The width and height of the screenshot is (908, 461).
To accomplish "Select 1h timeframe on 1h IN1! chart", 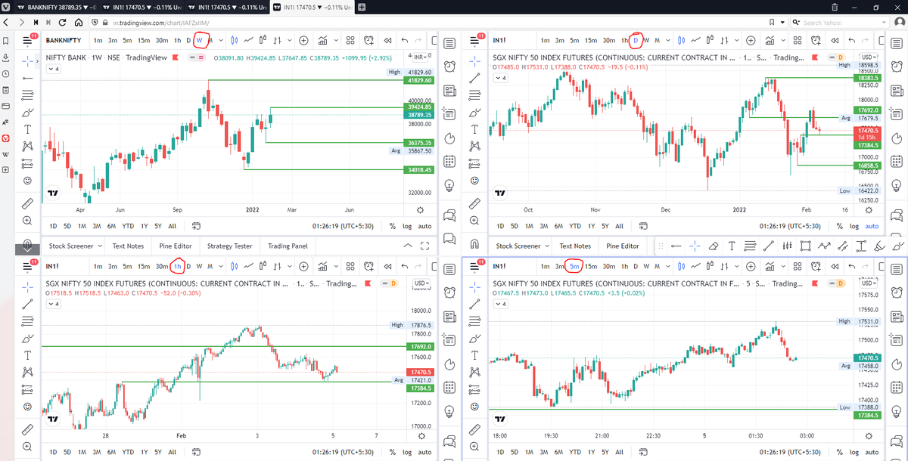I will click(x=178, y=266).
